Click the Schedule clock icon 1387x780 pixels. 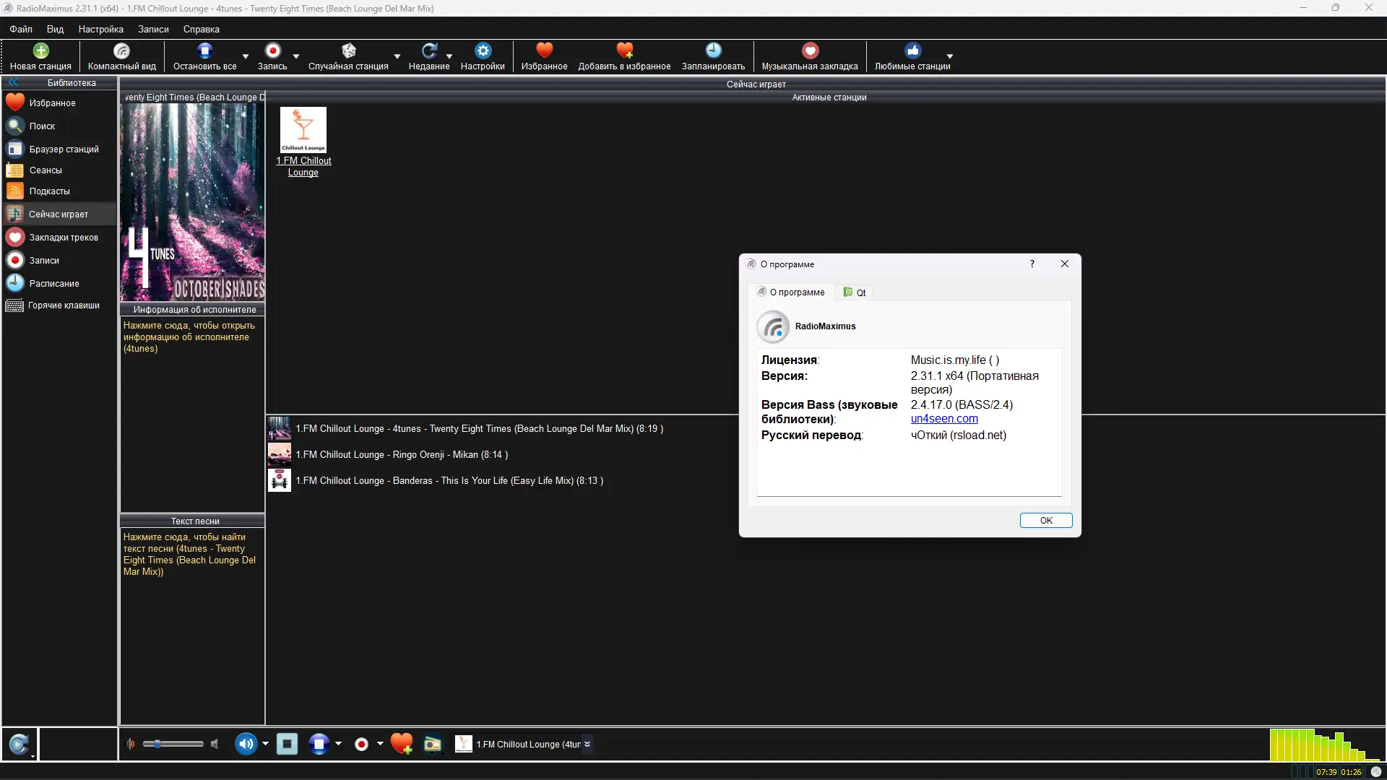(x=713, y=51)
